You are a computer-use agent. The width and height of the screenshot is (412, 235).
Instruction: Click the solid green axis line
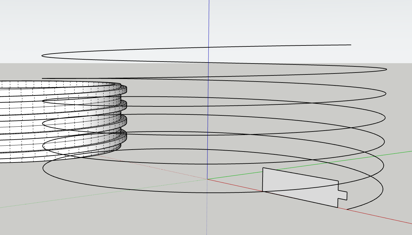[x=310, y=165]
